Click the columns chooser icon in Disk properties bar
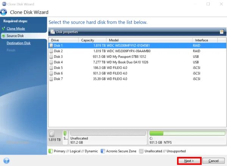227x166 pixels. pos(222,32)
